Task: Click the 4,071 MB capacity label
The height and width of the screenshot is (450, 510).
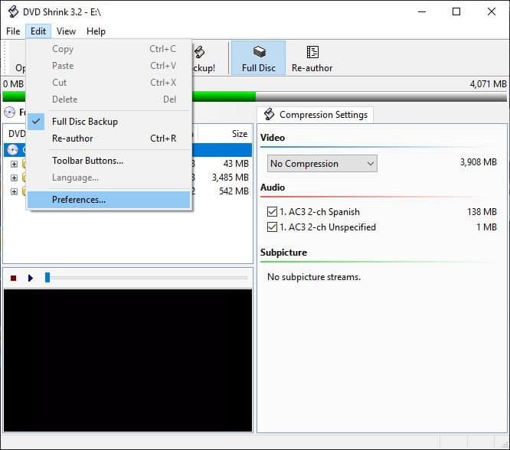Action: click(489, 84)
